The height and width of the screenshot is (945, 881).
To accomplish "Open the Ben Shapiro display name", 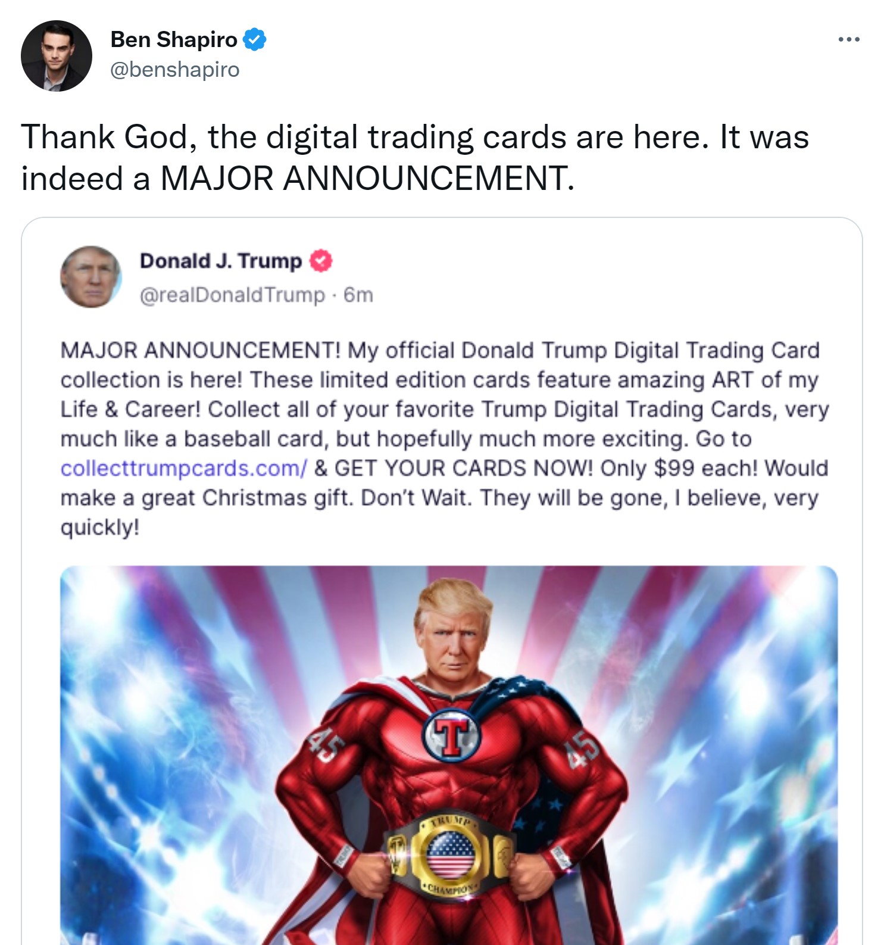I will (174, 40).
